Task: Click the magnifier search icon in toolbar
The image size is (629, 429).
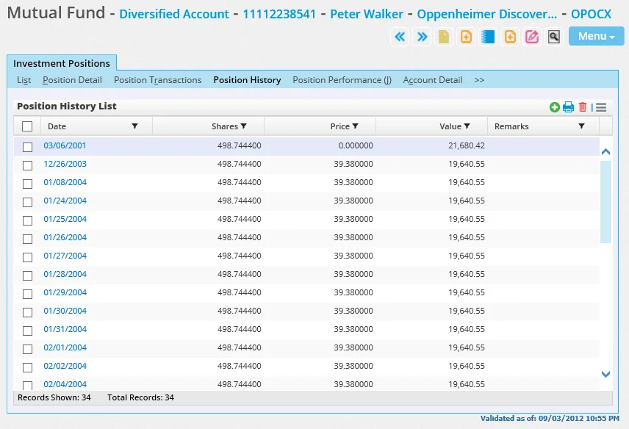Action: pos(554,37)
